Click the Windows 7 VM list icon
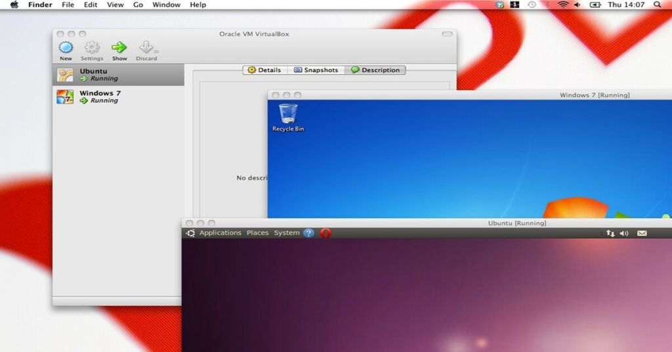The image size is (672, 352). [65, 97]
